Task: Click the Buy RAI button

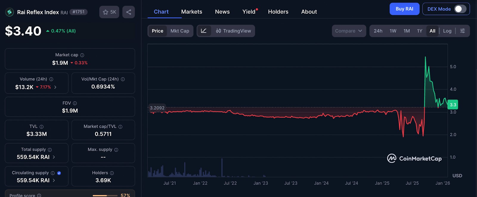Action: pyautogui.click(x=404, y=9)
